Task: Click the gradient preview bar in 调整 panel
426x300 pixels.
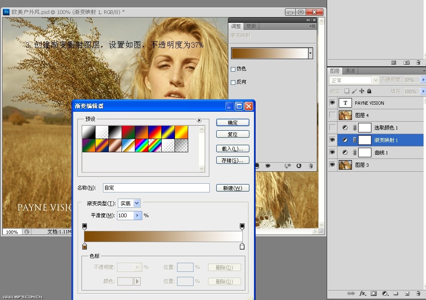Action: click(x=270, y=53)
